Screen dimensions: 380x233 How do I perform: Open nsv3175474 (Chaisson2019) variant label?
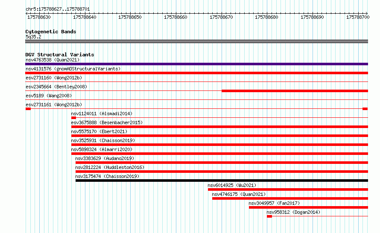(x=107, y=176)
